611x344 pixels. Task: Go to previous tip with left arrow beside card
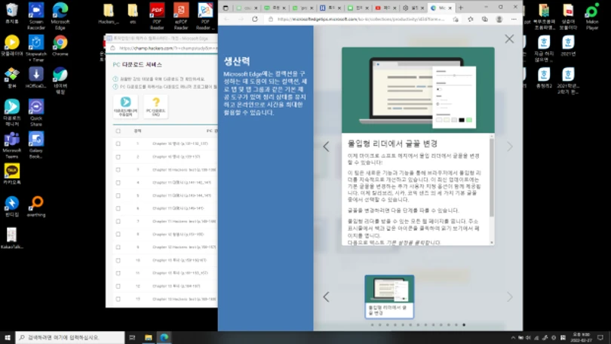(326, 146)
